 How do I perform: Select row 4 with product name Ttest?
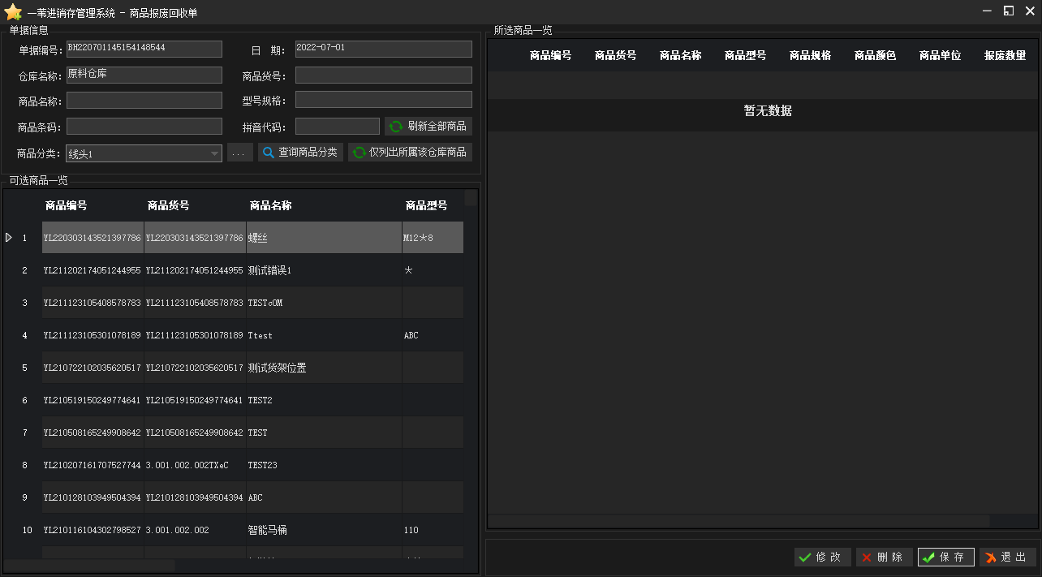coord(260,335)
